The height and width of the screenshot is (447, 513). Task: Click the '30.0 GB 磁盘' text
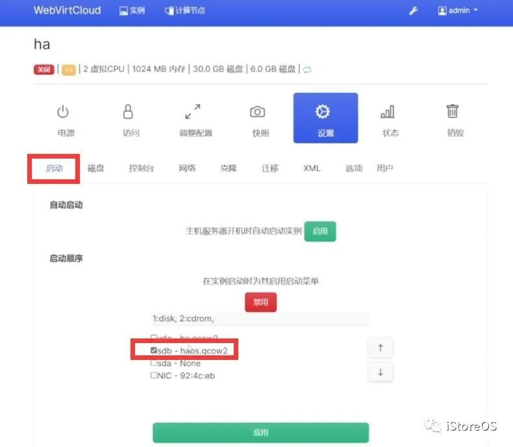click(x=218, y=69)
